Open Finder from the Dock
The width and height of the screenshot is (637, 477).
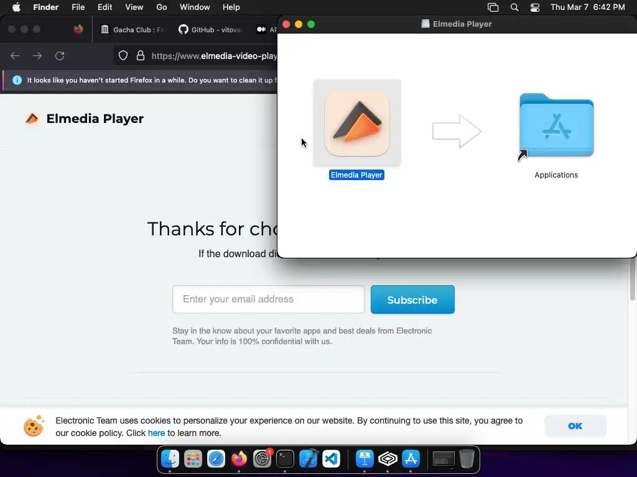170,459
